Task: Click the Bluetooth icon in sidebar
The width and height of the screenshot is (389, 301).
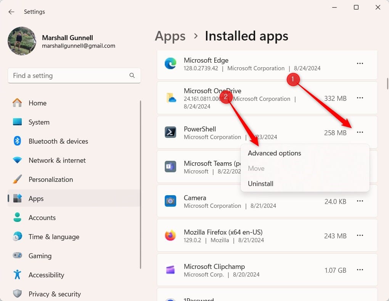Action: tap(17, 141)
